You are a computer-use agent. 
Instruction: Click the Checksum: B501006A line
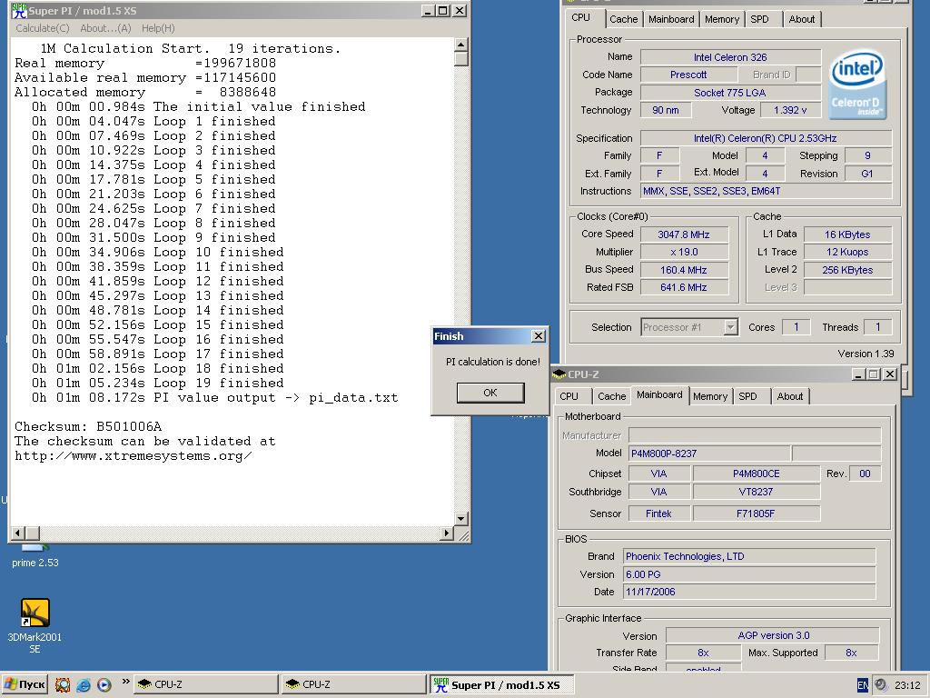click(x=88, y=426)
